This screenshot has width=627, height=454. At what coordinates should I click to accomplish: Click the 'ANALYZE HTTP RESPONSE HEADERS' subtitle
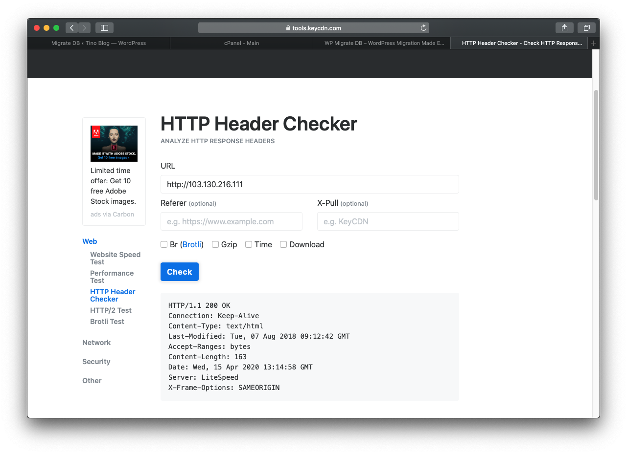point(218,141)
